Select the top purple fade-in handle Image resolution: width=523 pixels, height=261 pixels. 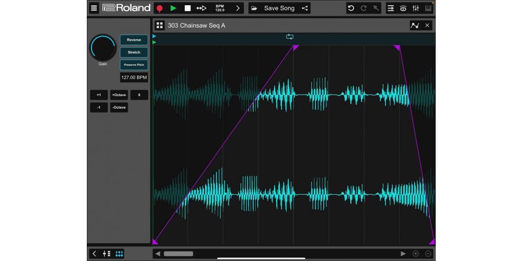296,48
